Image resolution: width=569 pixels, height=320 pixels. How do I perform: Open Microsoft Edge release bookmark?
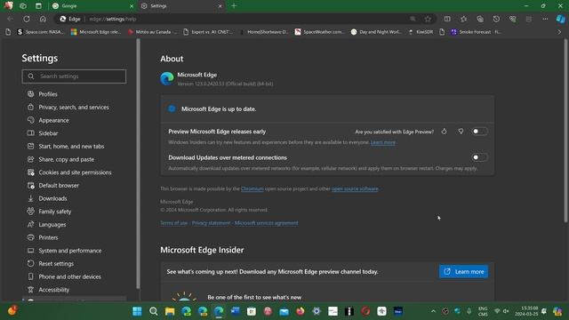click(96, 32)
